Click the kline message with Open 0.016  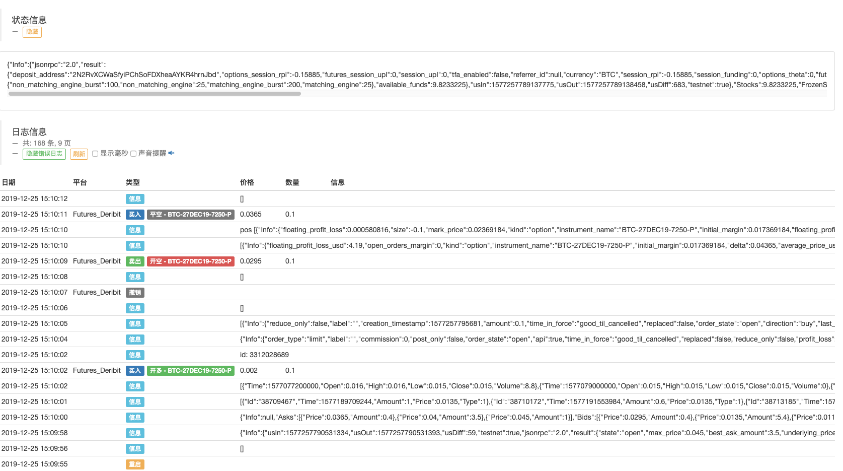point(537,386)
